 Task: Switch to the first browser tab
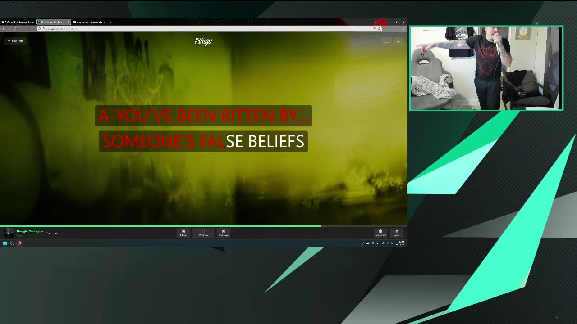pos(17,22)
